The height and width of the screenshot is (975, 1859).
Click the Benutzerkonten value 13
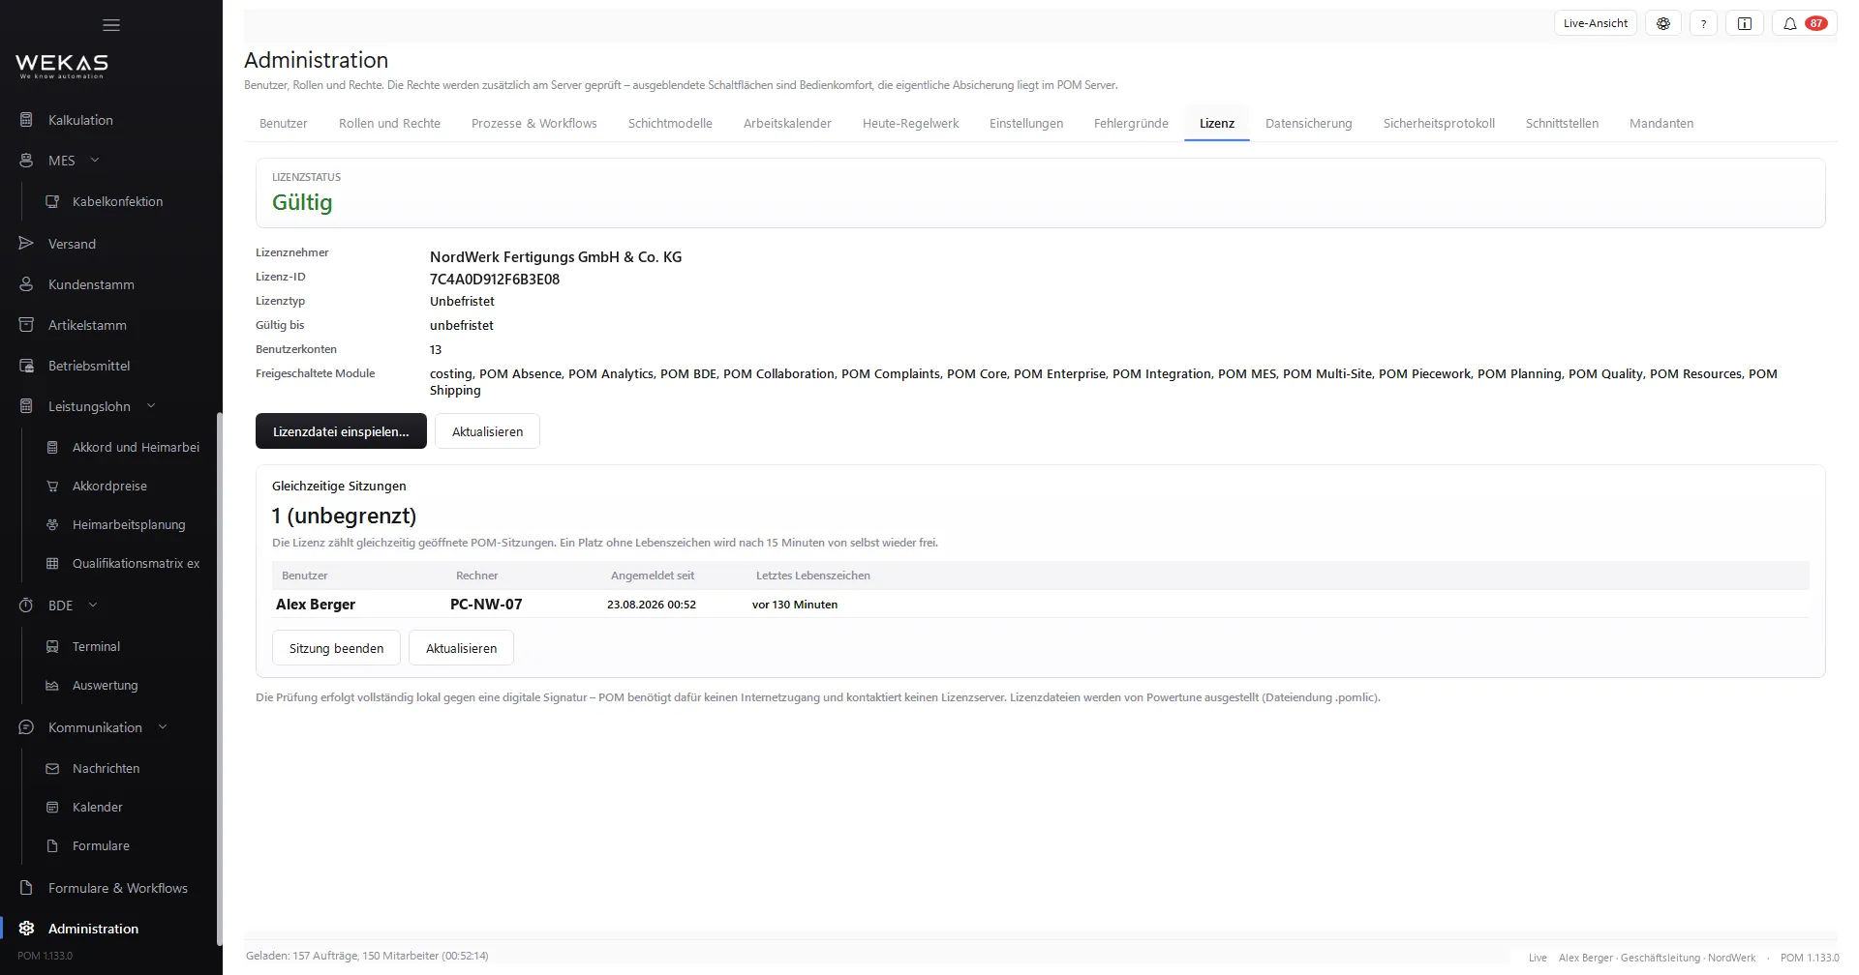(x=436, y=349)
